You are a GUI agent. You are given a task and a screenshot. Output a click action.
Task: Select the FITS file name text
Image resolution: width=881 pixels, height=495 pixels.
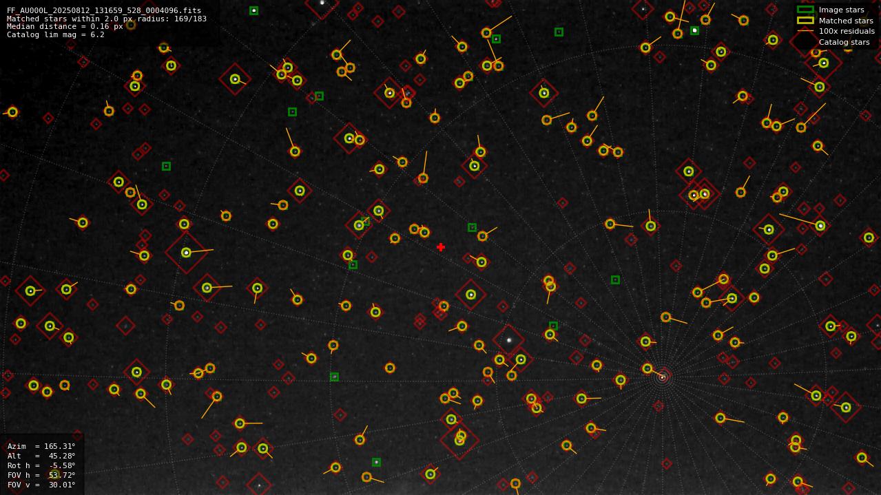point(104,10)
